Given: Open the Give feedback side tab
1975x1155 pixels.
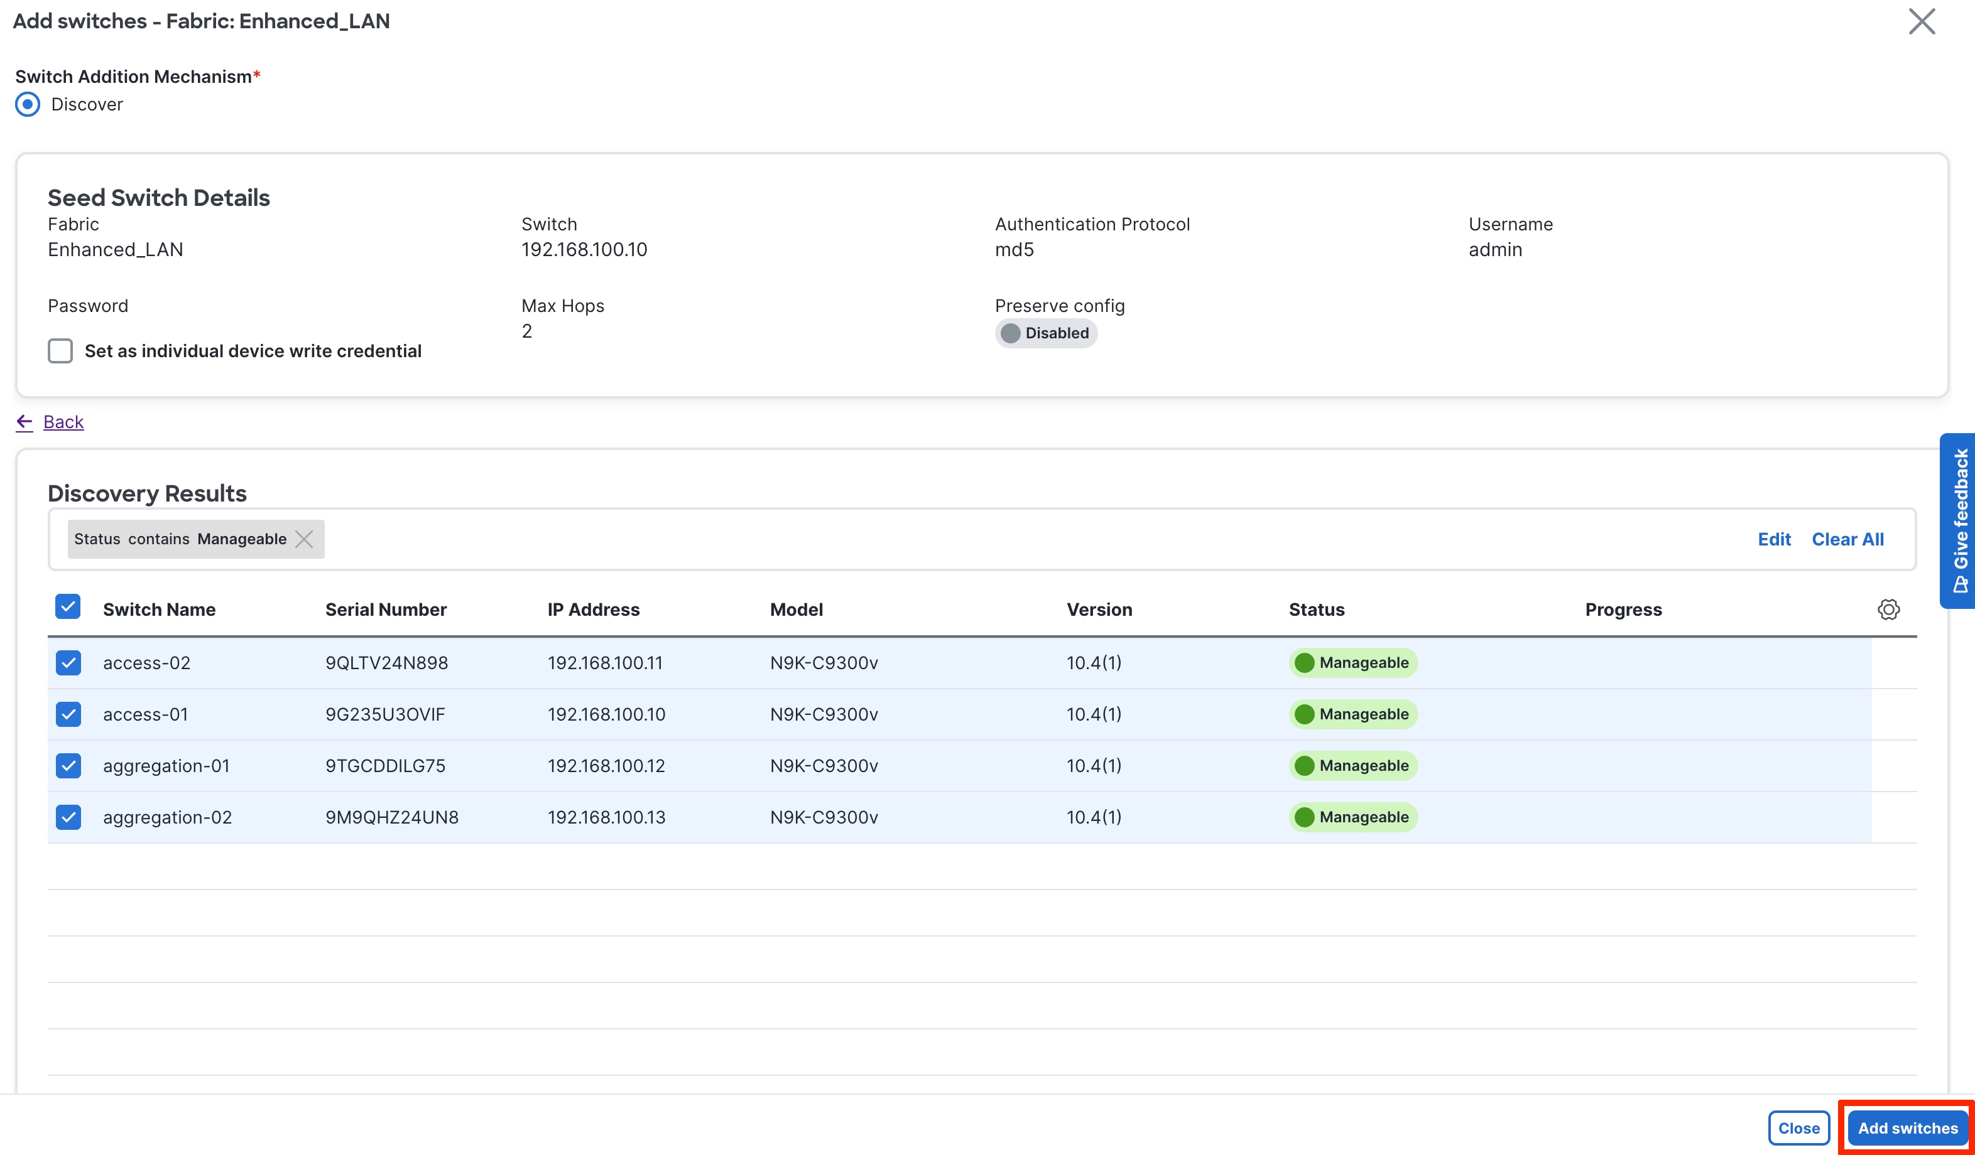Looking at the screenshot, I should pos(1959,521).
